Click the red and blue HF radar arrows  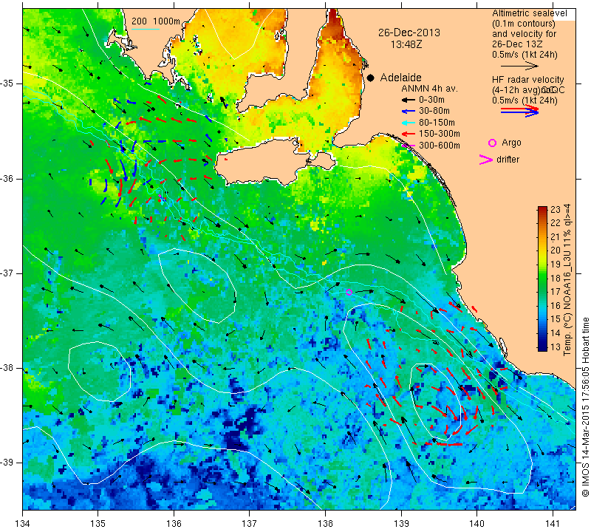520,111
